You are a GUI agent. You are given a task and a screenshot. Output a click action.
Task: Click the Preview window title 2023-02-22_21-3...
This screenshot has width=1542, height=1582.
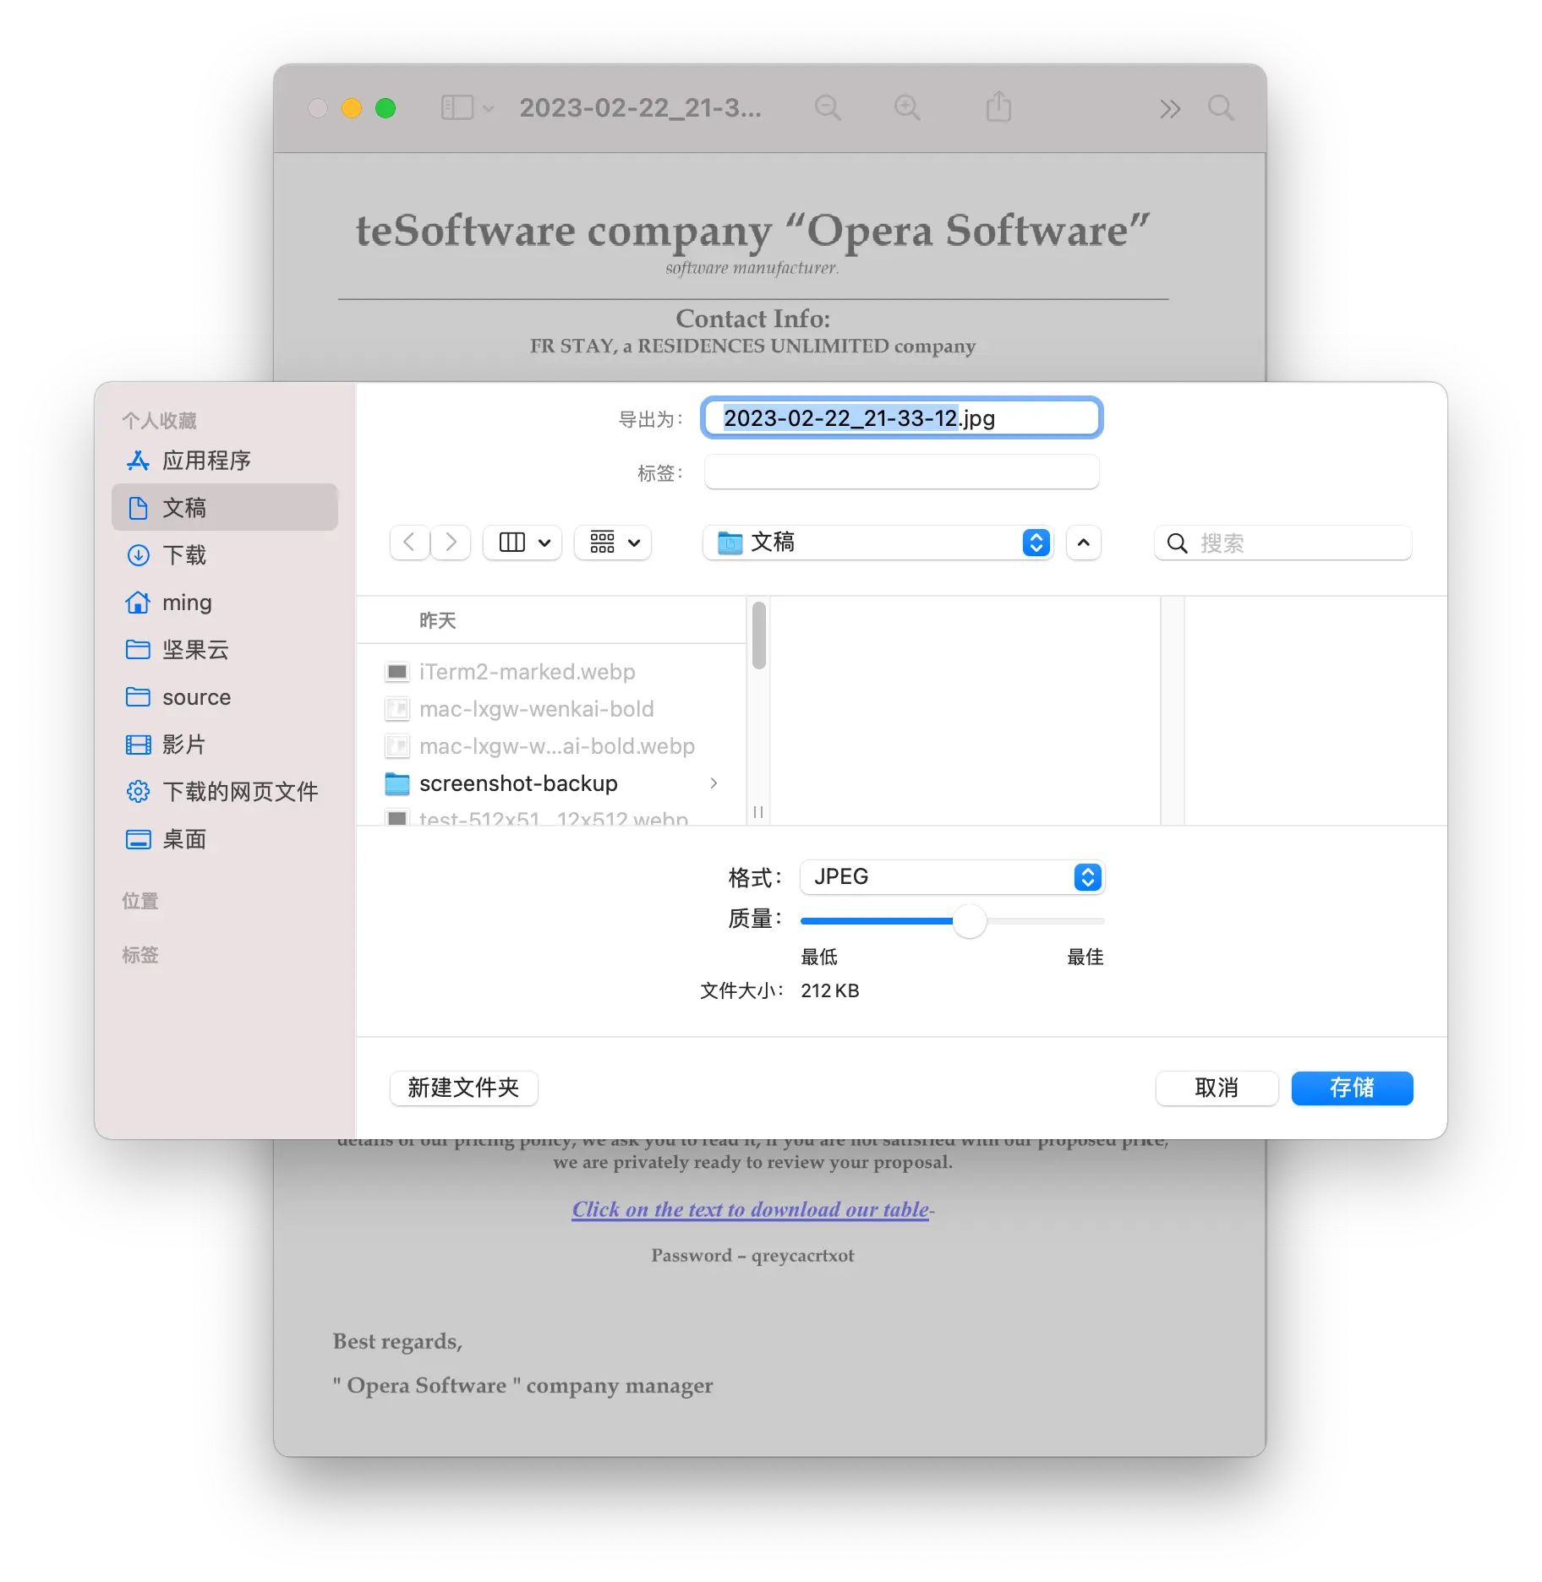(x=640, y=108)
